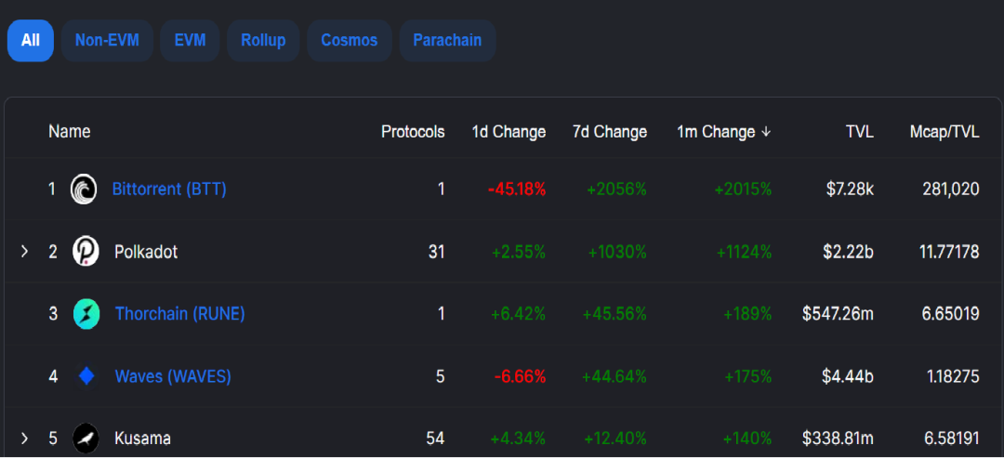Screen dimensions: 1004x471
Task: Sort by 7d Change column
Action: click(610, 132)
